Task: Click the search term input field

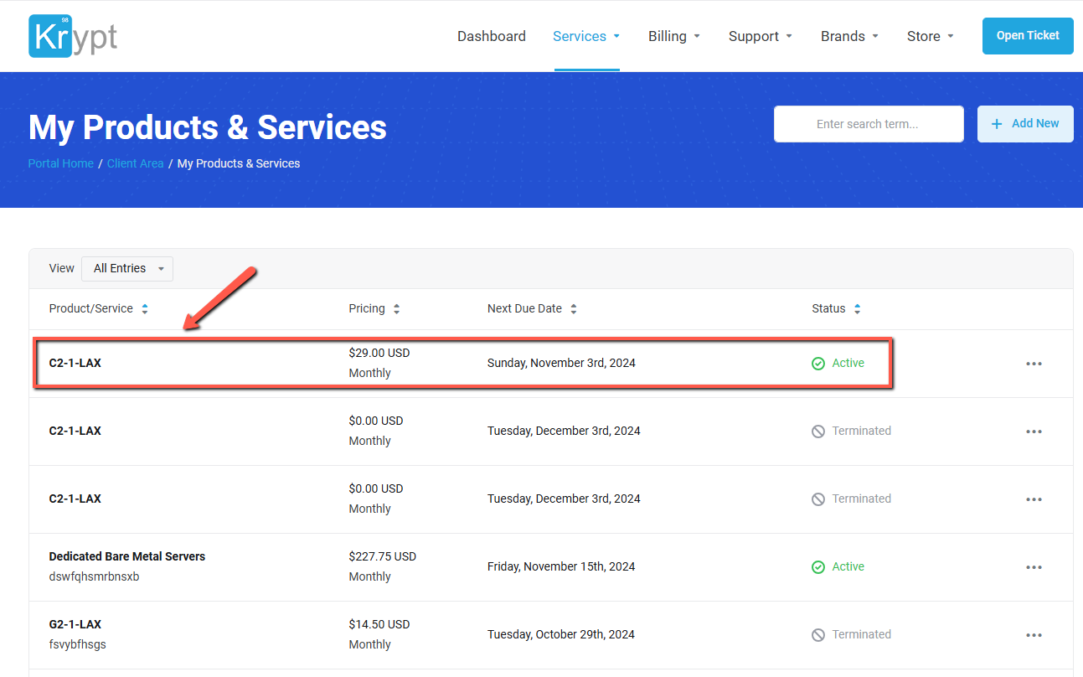Action: 868,124
